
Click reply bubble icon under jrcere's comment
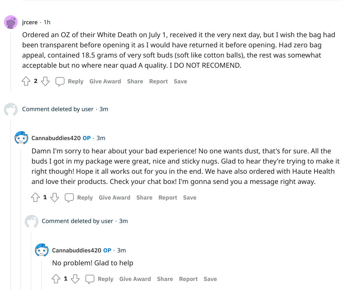[x=60, y=81]
